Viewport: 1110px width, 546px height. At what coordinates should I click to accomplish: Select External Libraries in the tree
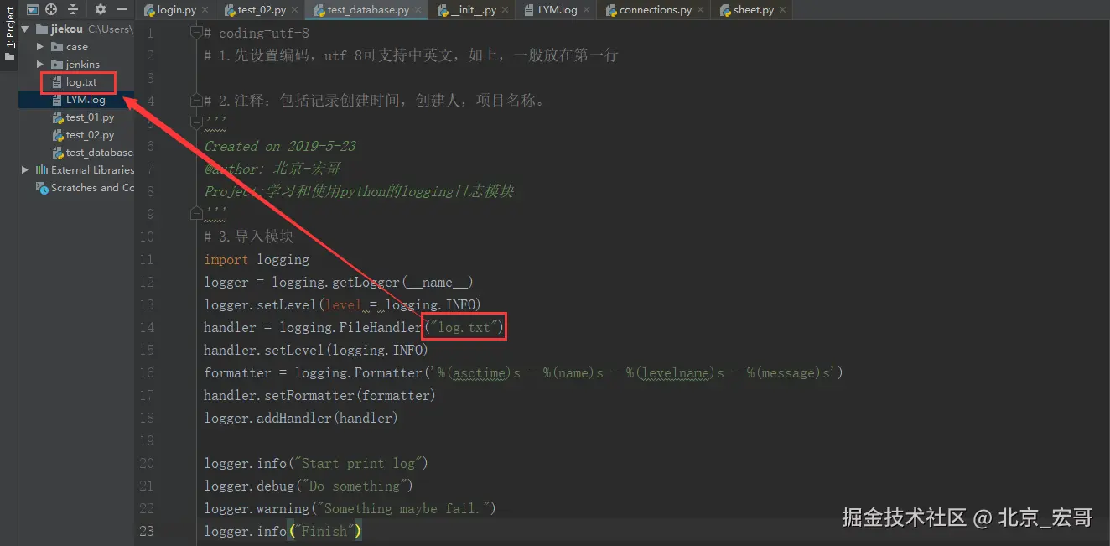[92, 170]
